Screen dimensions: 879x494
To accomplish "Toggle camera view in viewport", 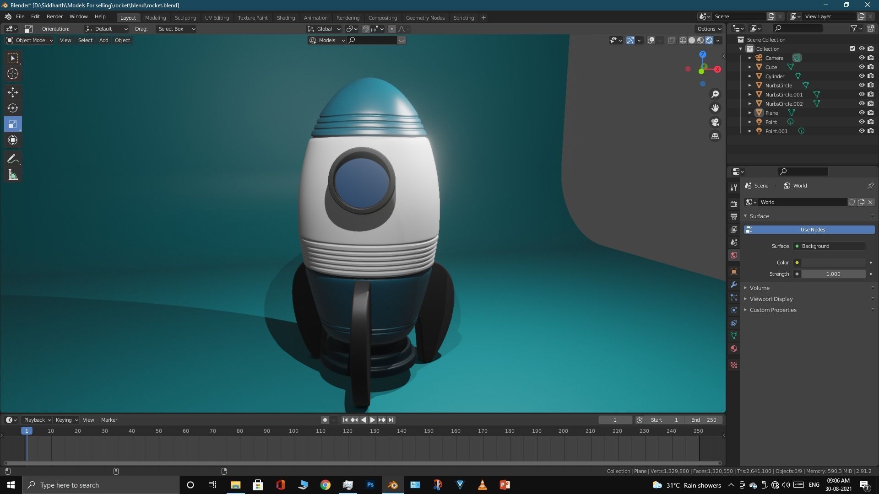I will click(x=715, y=122).
